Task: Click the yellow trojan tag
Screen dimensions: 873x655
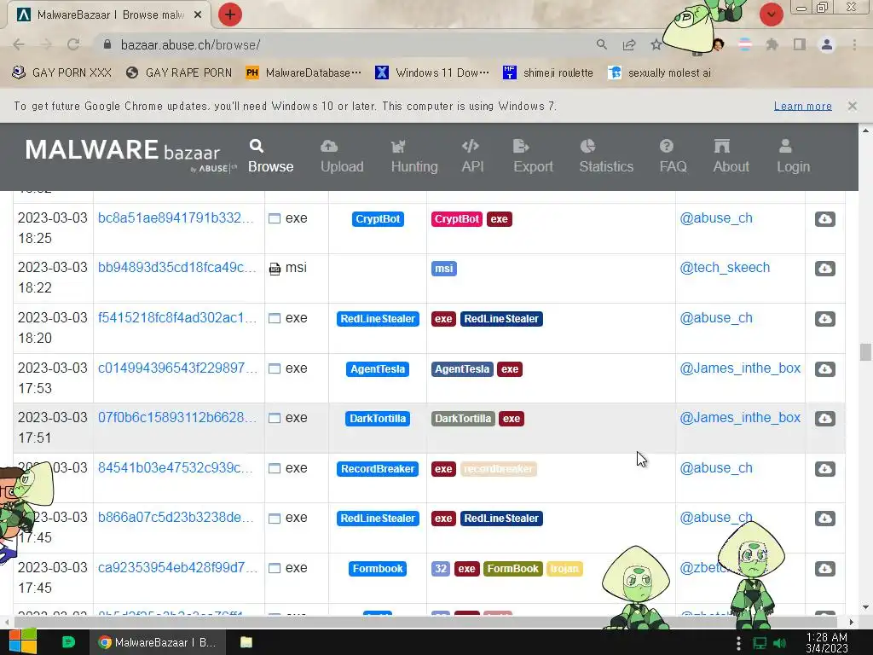Action: coord(564,568)
